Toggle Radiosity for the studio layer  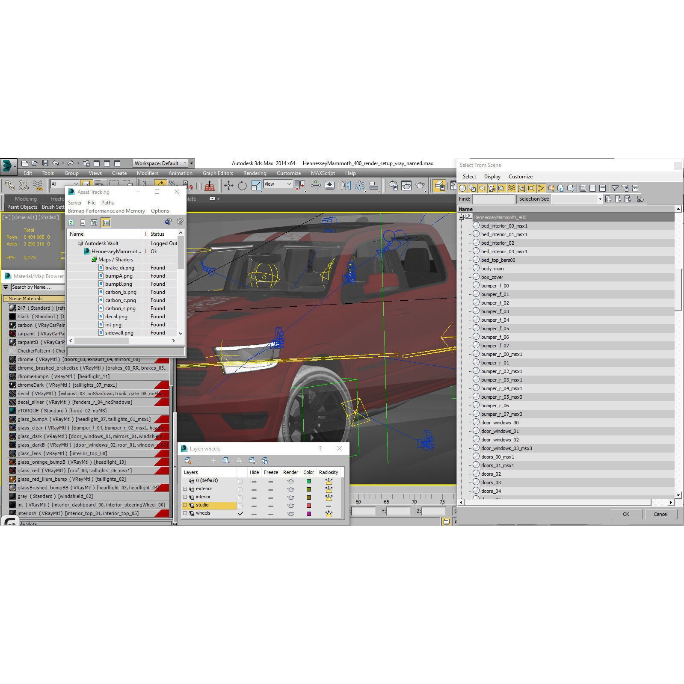329,505
